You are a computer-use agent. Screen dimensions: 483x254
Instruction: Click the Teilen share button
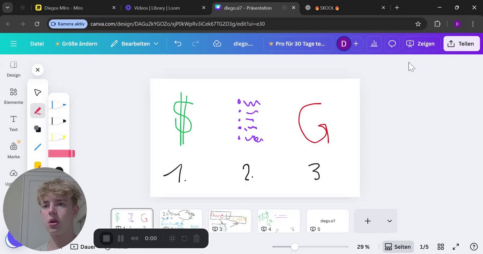(x=462, y=44)
